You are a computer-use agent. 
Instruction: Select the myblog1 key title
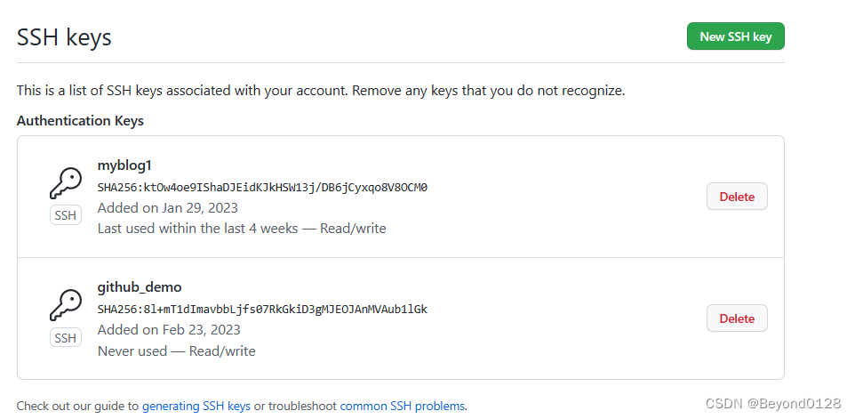click(124, 165)
